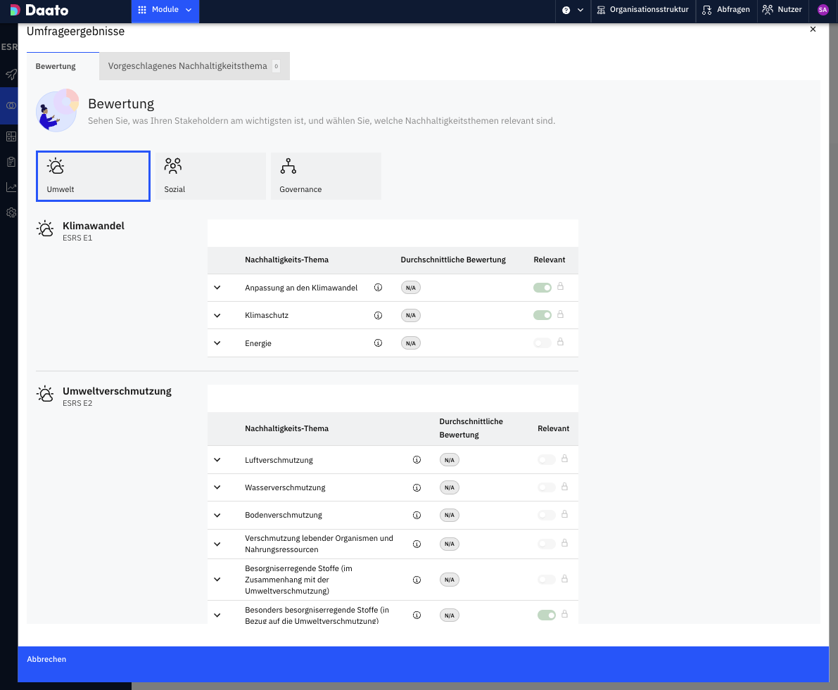838x690 pixels.
Task: Expand the Bodenverschmutzung row chevron
Action: point(217,515)
